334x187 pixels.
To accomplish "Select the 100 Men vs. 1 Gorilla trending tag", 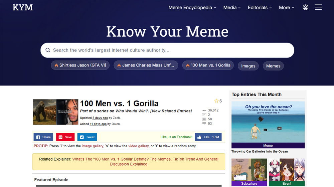I will click(x=208, y=65).
